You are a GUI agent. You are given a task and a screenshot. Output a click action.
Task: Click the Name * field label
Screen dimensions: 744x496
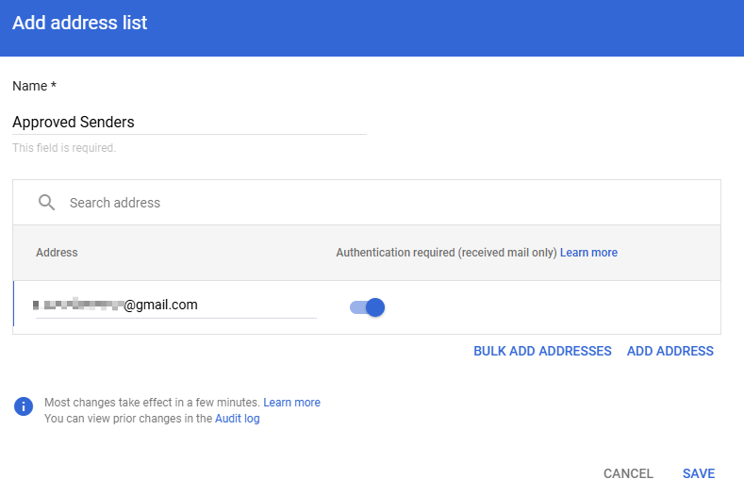pyautogui.click(x=34, y=86)
